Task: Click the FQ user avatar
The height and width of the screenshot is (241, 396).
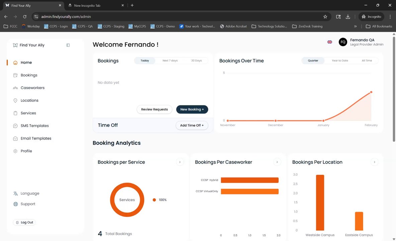Action: 343,42
